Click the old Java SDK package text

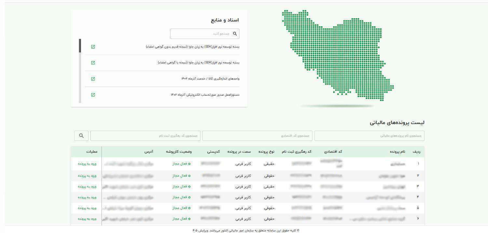click(193, 47)
